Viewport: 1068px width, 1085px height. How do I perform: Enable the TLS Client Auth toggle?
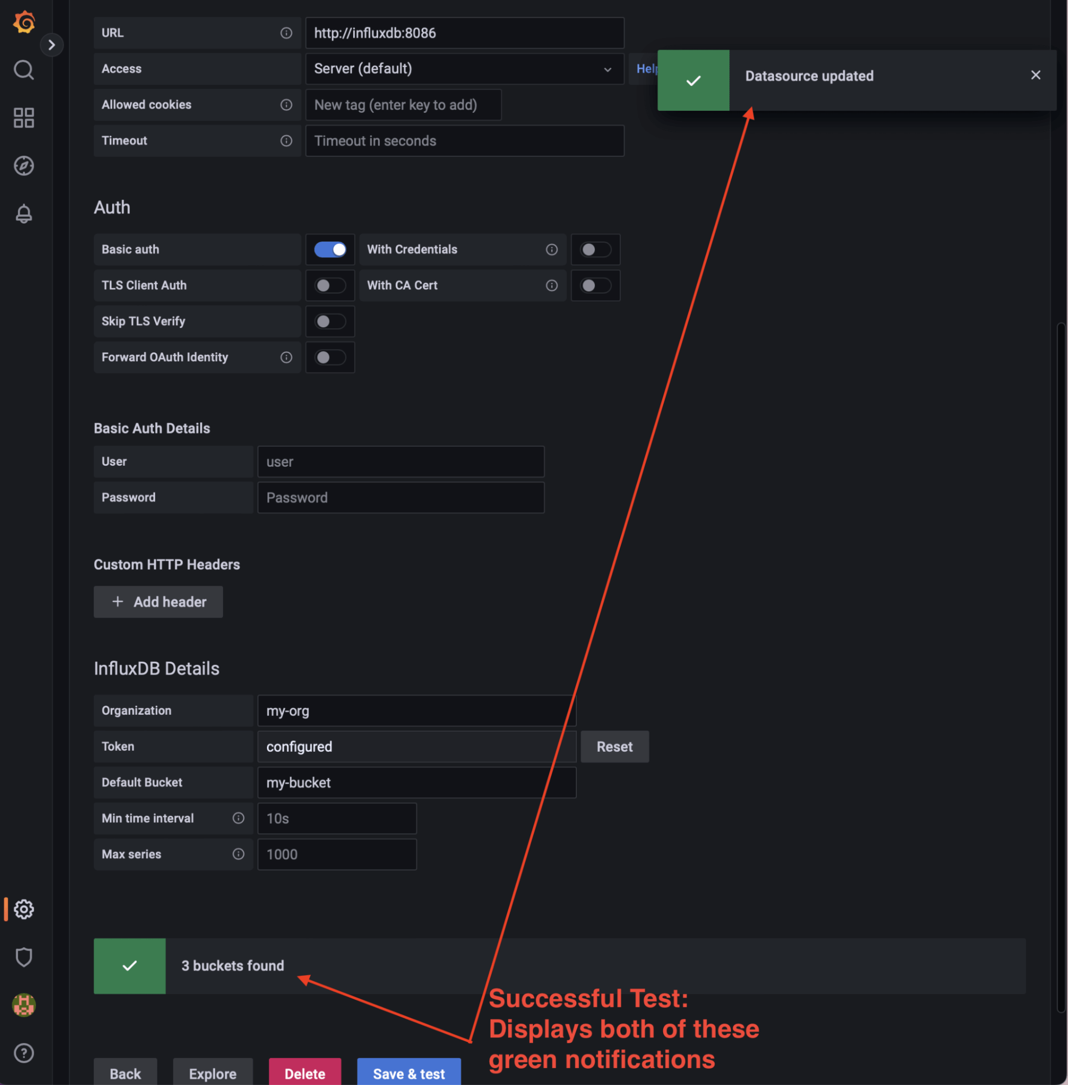click(330, 285)
